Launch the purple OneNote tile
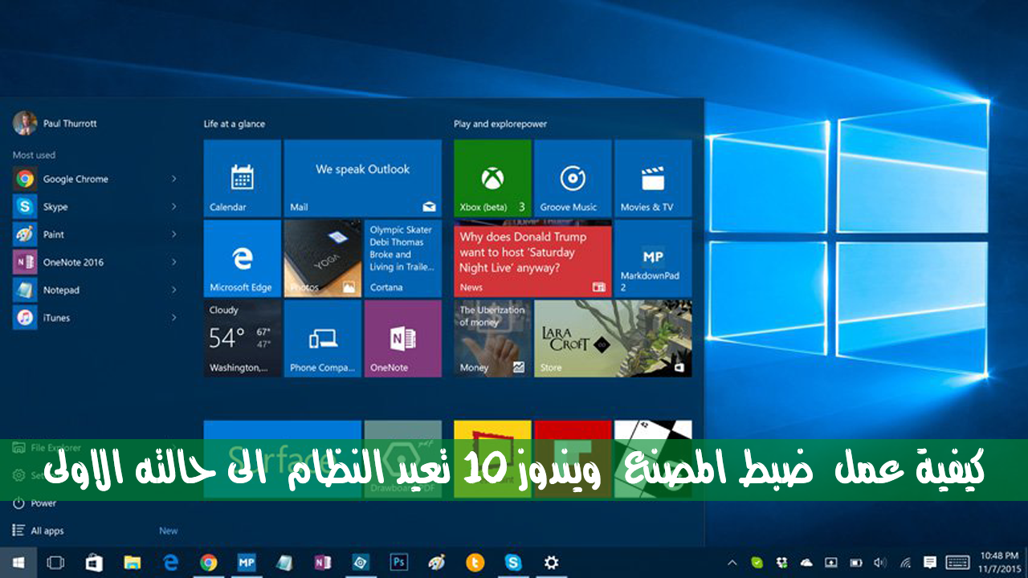 click(x=402, y=339)
